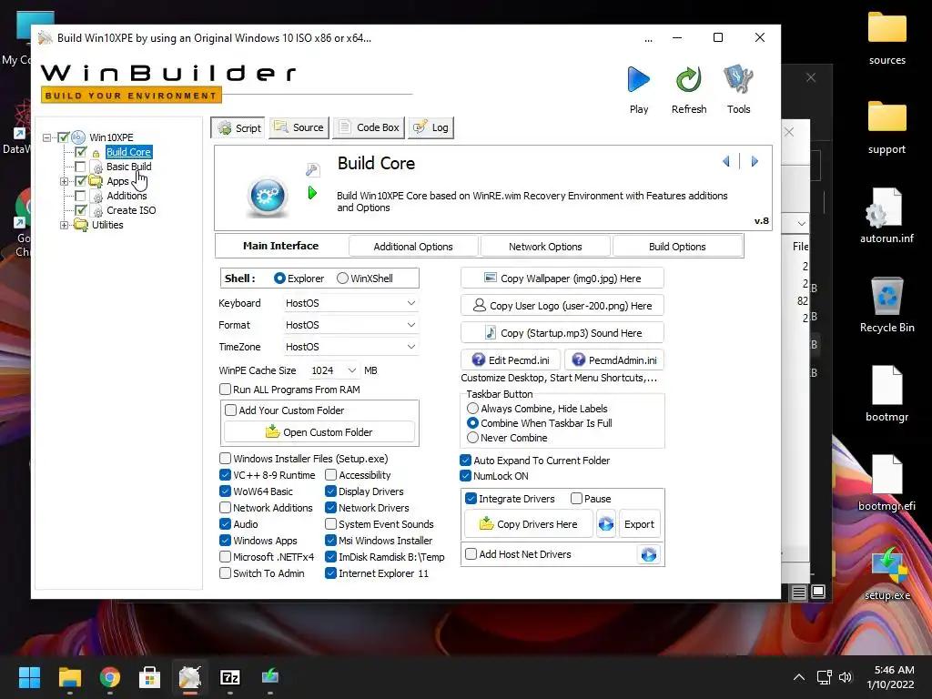
Task: Click the Win10XPE disc icon in the tree
Action: 78,137
